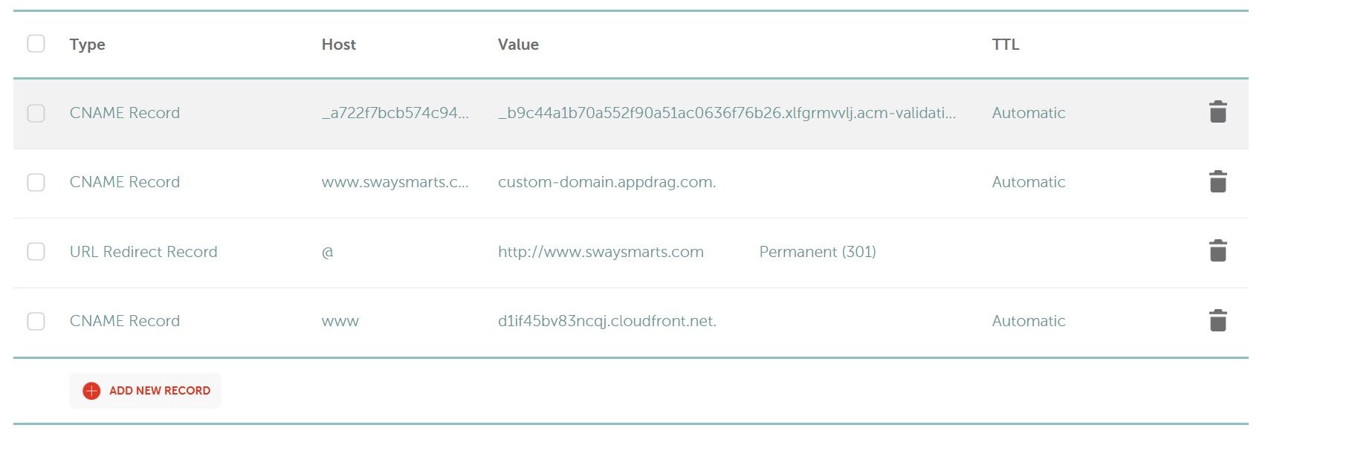This screenshot has width=1352, height=451.
Task: Open CNAME Record type of cloudfront row
Action: pyautogui.click(x=124, y=321)
